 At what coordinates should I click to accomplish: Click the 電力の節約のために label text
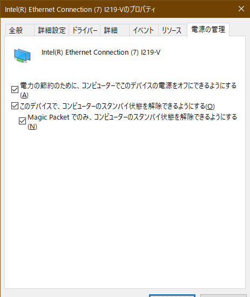(128, 90)
